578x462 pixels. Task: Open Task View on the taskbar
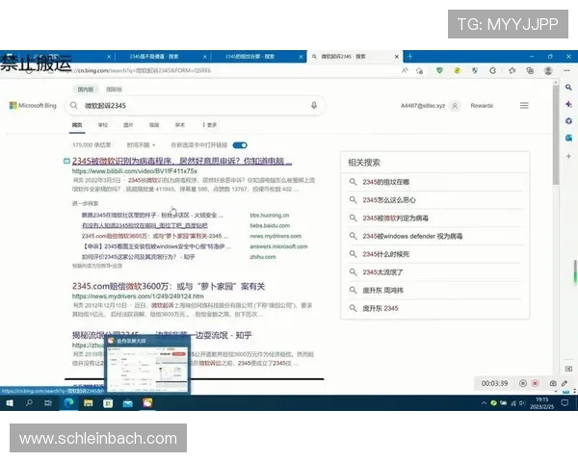[x=48, y=402]
